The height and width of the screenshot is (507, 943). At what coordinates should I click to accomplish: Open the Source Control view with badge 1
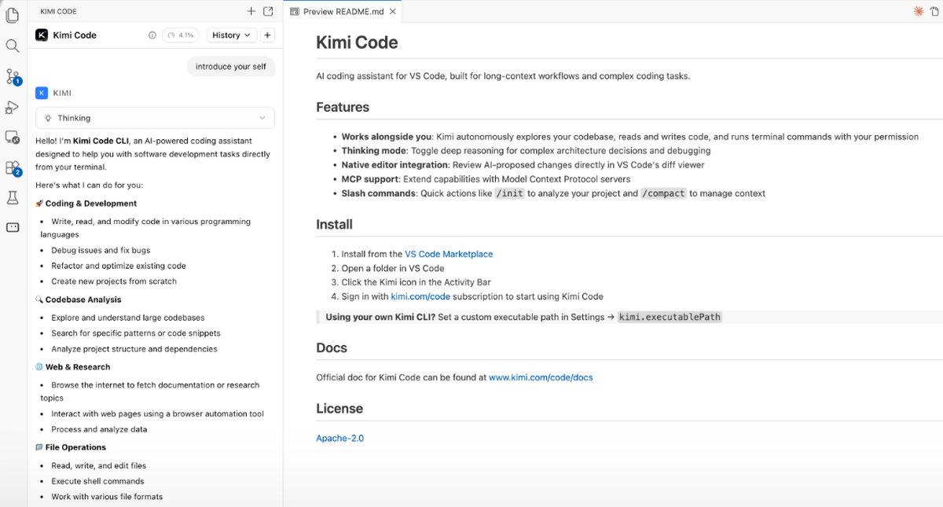pyautogui.click(x=13, y=76)
